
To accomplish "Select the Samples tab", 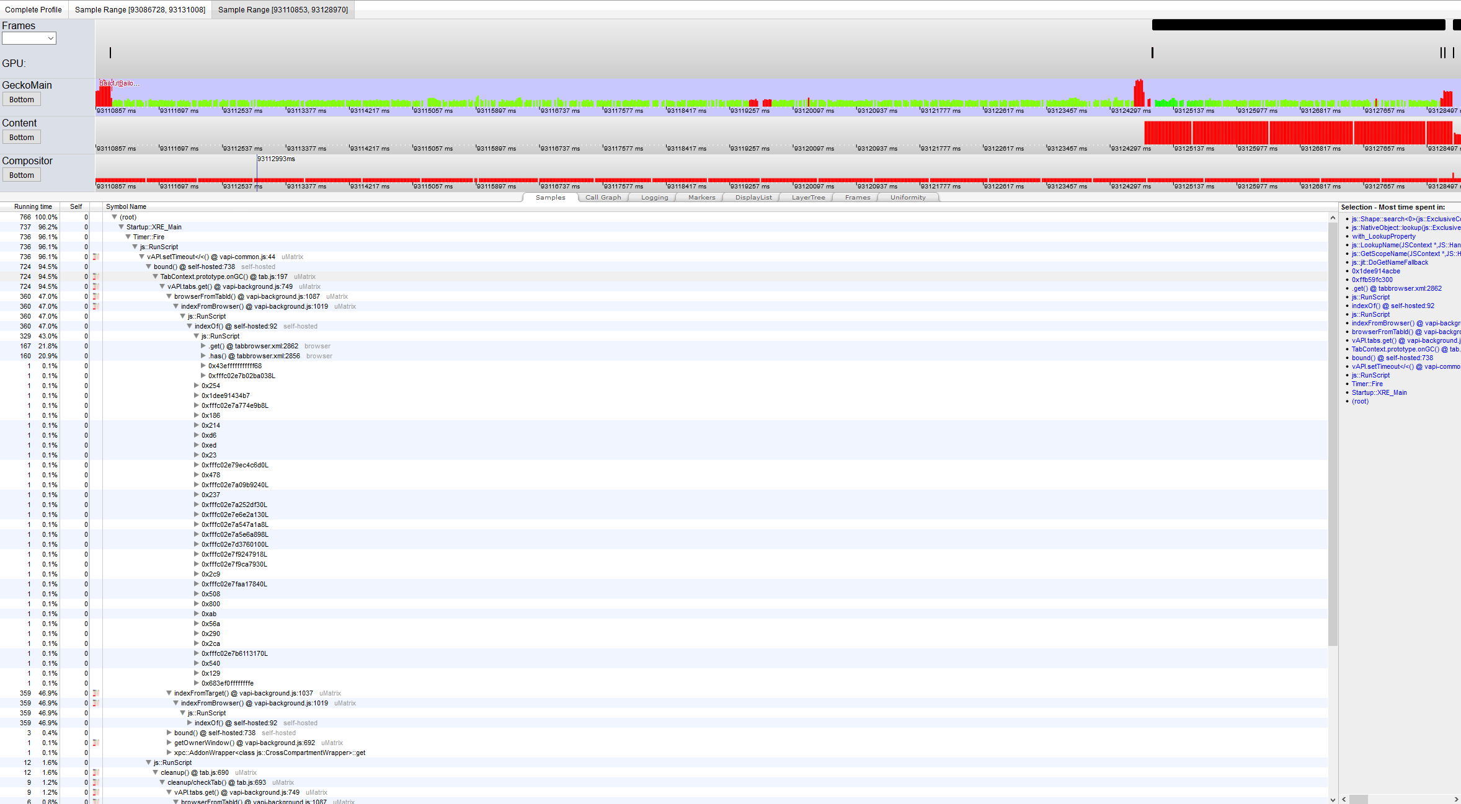I will click(550, 198).
